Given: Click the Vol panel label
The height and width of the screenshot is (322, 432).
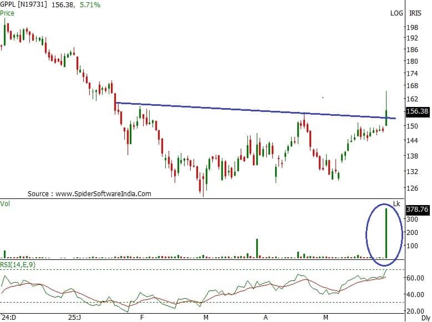Looking at the screenshot, I should 6,204.
